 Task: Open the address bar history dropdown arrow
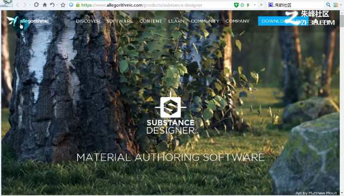[255, 5]
